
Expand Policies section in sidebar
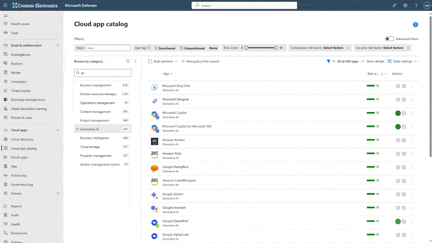(58, 193)
